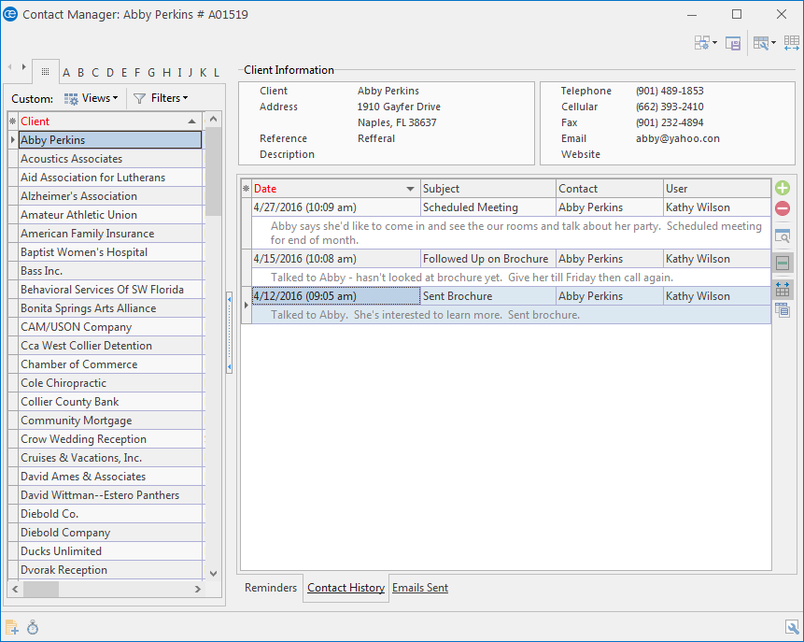This screenshot has height=642, width=804.
Task: Click the ascending sort arrow on Client header
Action: [x=191, y=121]
